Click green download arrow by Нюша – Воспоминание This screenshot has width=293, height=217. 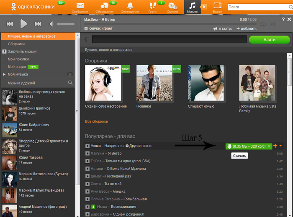click(93, 207)
